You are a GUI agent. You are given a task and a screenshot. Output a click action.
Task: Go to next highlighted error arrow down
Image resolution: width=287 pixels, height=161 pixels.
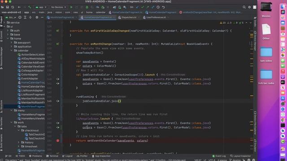[x=251, y=23]
